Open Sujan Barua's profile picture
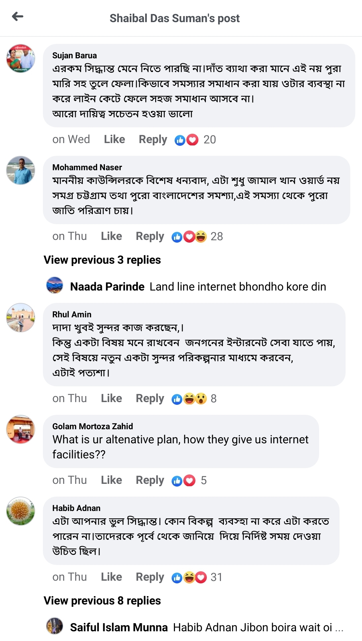Viewport: 362px width, 641px height. (x=21, y=59)
